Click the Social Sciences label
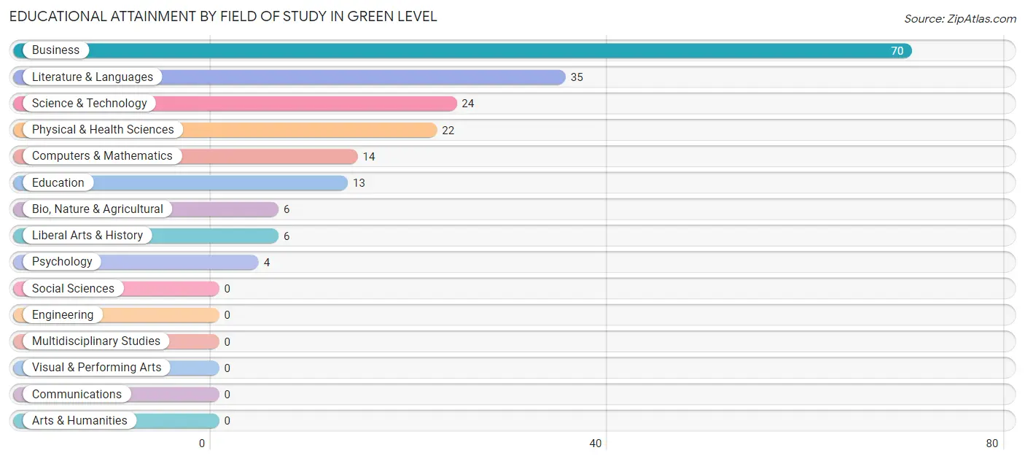The width and height of the screenshot is (1025, 461). click(73, 289)
